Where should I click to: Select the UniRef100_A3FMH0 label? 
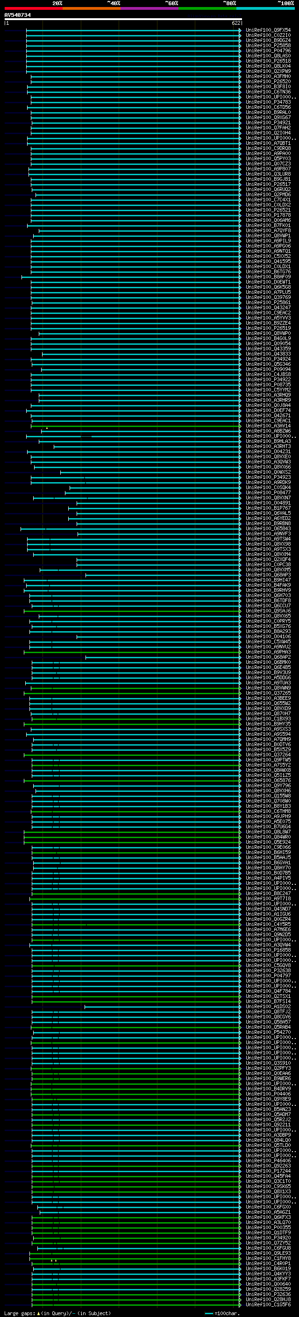(268, 77)
